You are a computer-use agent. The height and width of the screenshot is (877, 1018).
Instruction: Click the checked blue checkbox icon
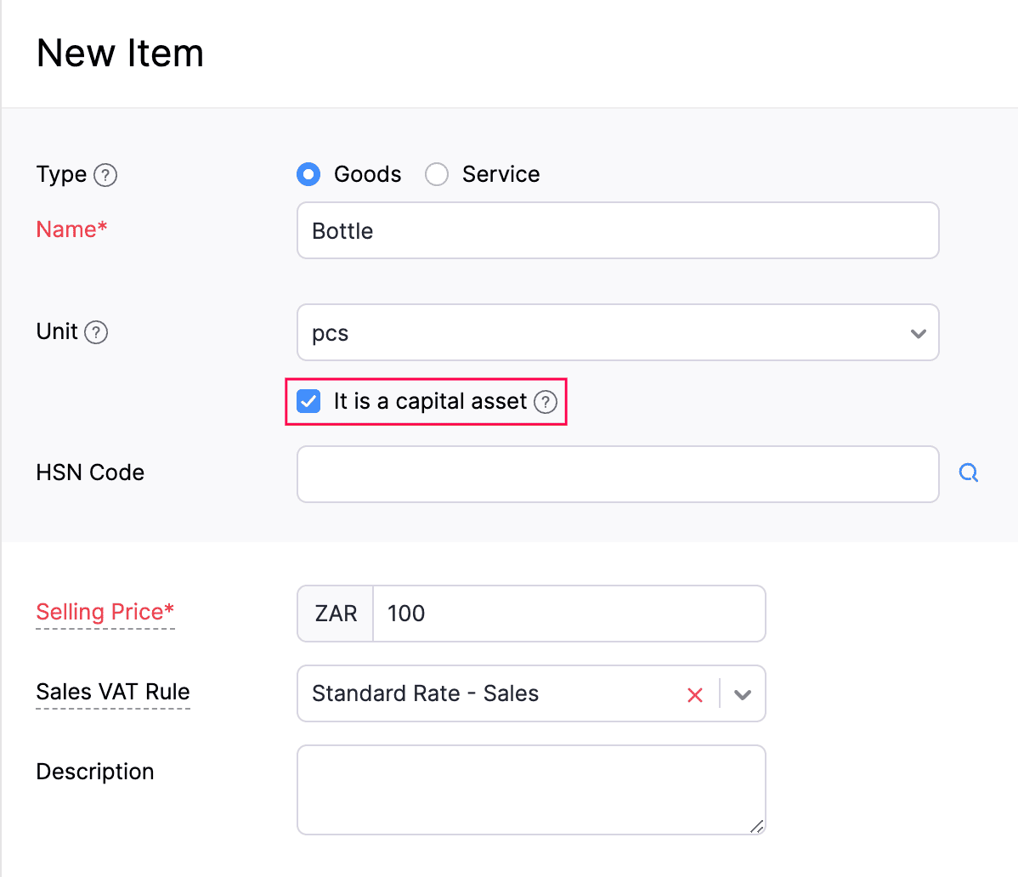pyautogui.click(x=308, y=400)
